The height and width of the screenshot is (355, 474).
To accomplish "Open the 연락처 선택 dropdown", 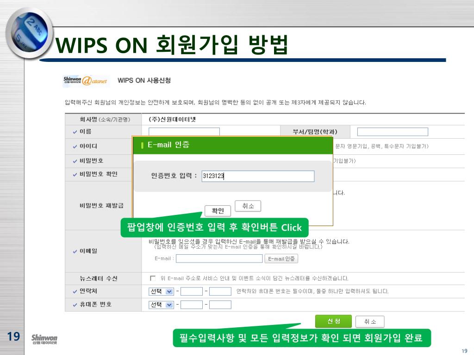I will point(162,292).
